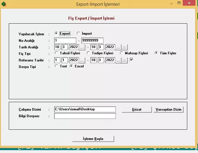The image size is (198, 153).
Task: Click No Aralığı start number field
Action: coord(65,41)
